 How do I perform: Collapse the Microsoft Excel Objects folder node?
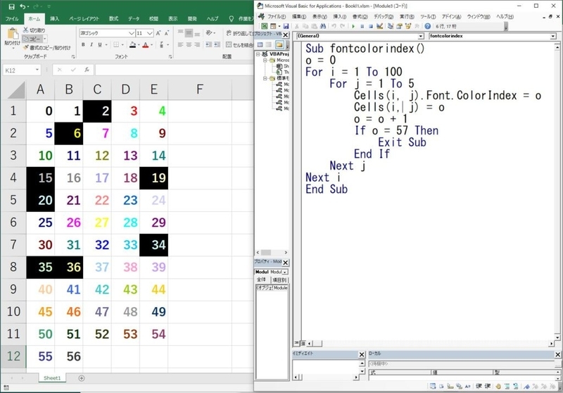click(265, 60)
